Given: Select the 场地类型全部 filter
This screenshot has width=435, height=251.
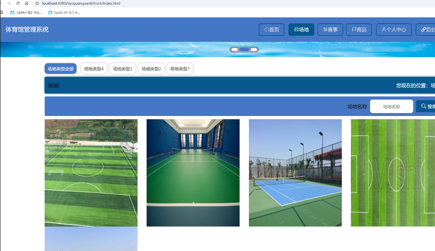Looking at the screenshot, I should (61, 69).
